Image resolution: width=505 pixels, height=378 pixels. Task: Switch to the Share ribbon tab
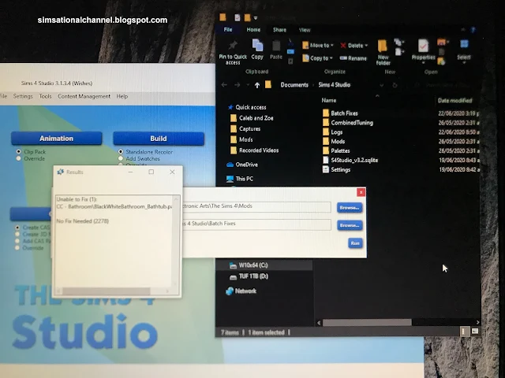(x=279, y=30)
